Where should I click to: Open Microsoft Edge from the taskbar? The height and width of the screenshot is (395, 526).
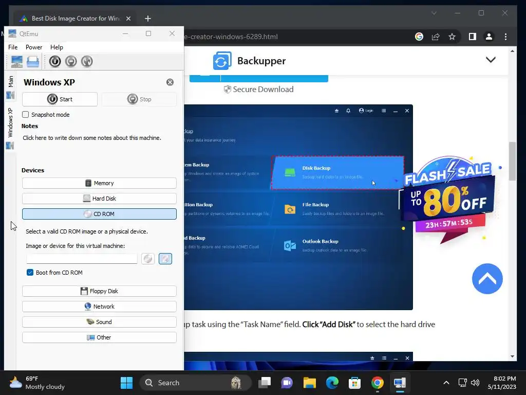(x=332, y=383)
